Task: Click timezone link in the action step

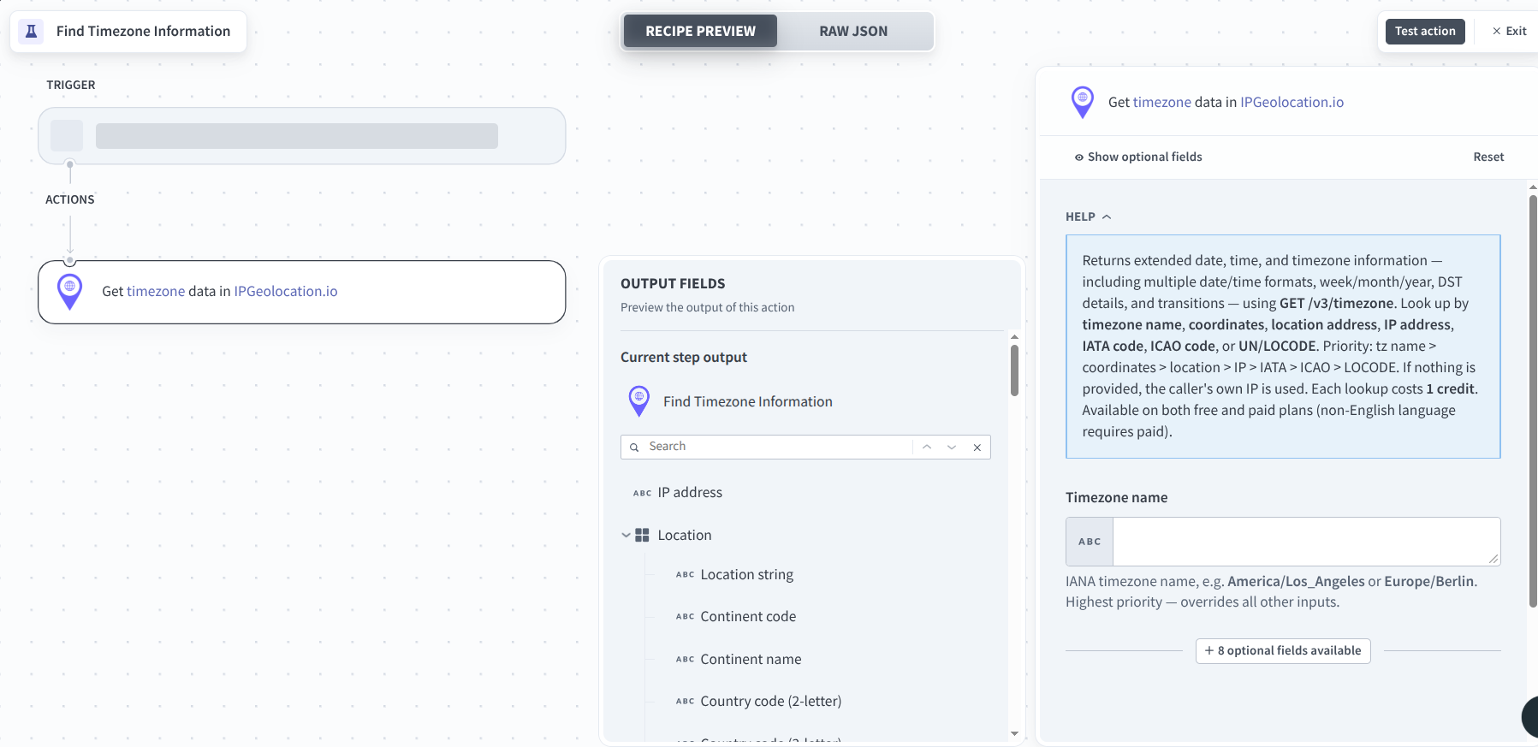Action: click(156, 291)
